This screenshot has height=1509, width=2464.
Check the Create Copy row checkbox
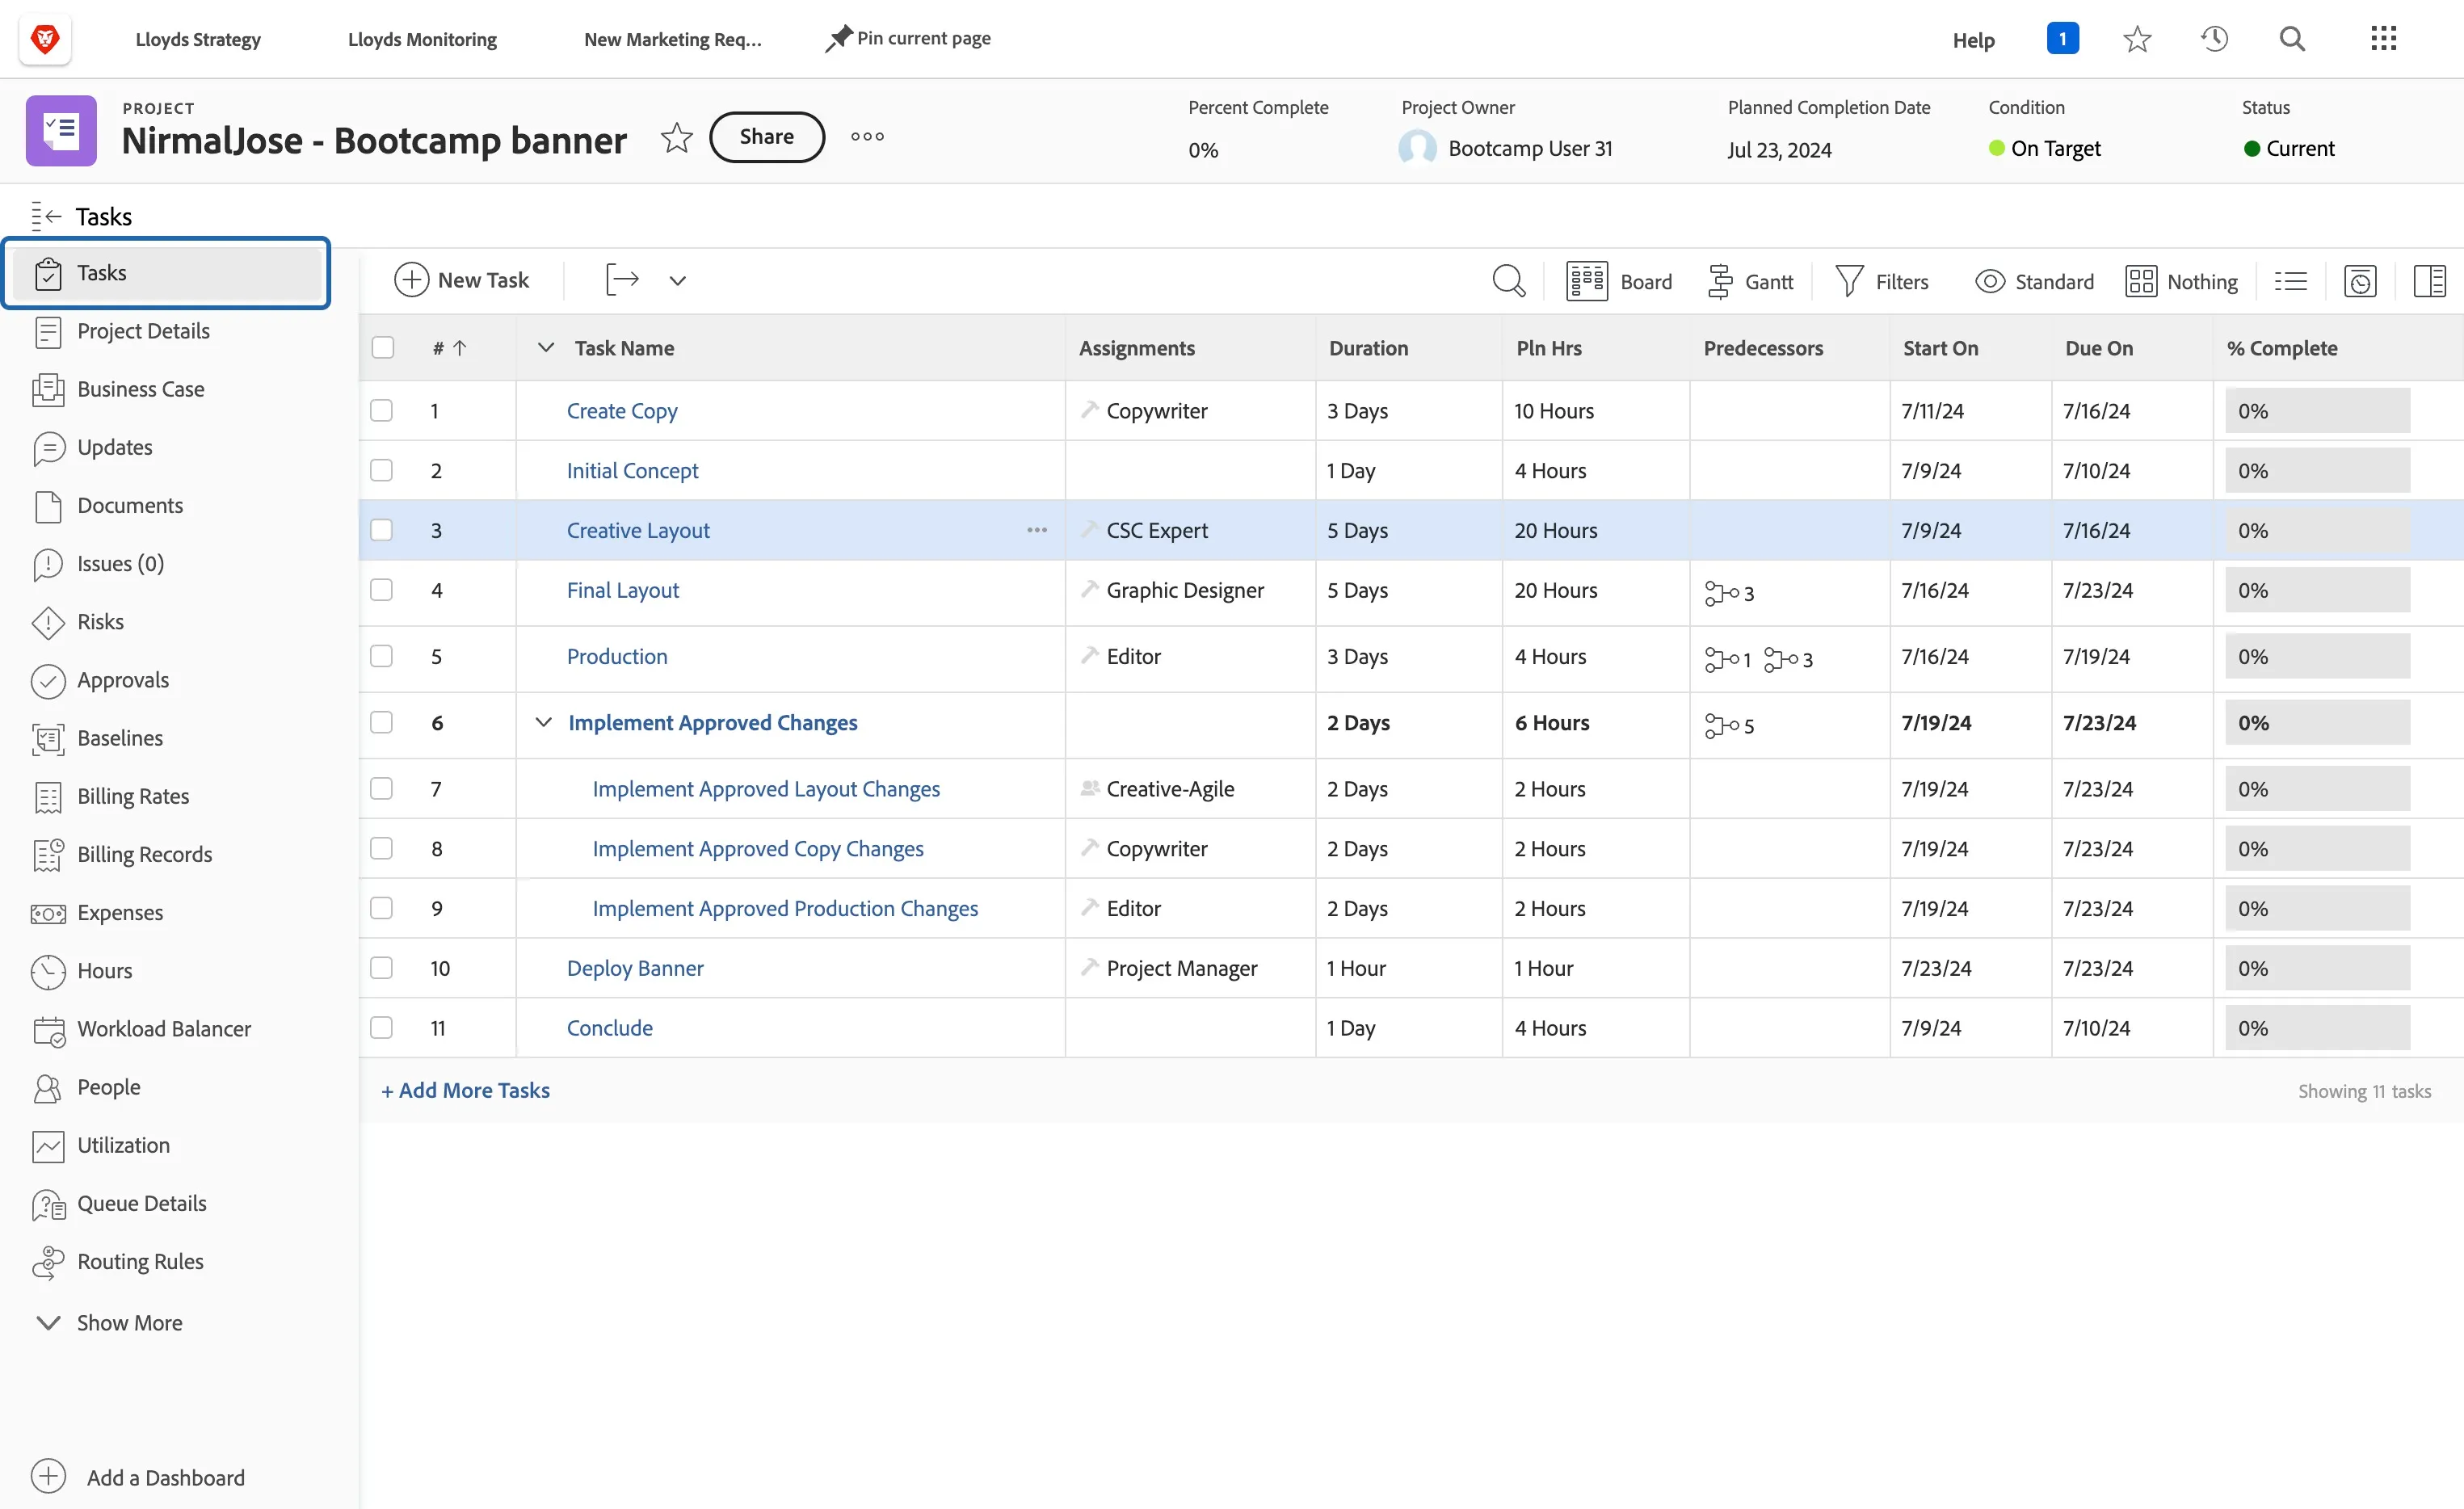click(382, 411)
